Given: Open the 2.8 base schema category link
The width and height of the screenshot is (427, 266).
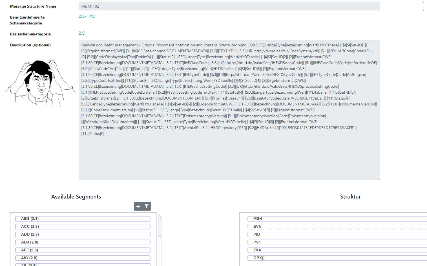Looking at the screenshot, I should click(x=81, y=33).
